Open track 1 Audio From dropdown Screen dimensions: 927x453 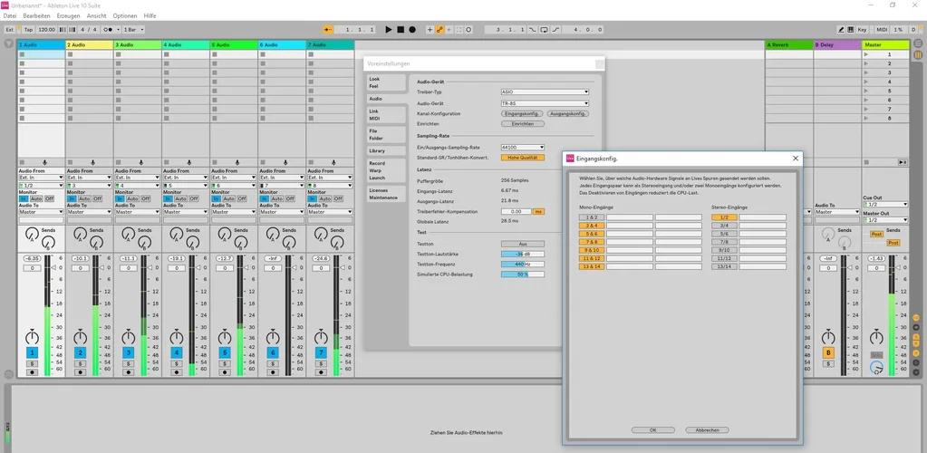click(x=41, y=178)
